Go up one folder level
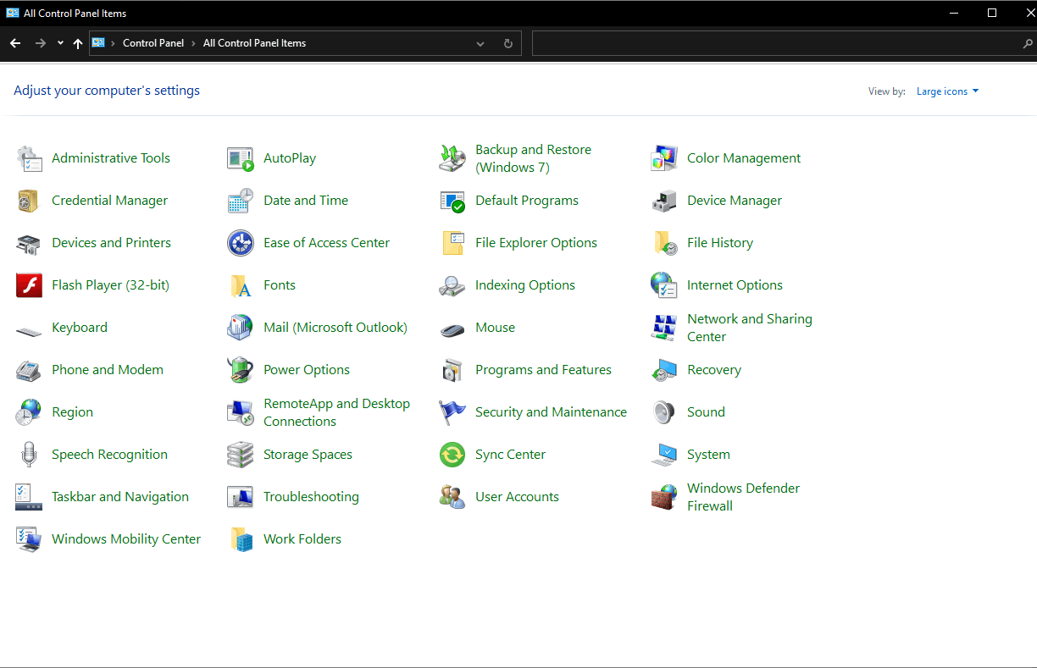 coord(78,43)
